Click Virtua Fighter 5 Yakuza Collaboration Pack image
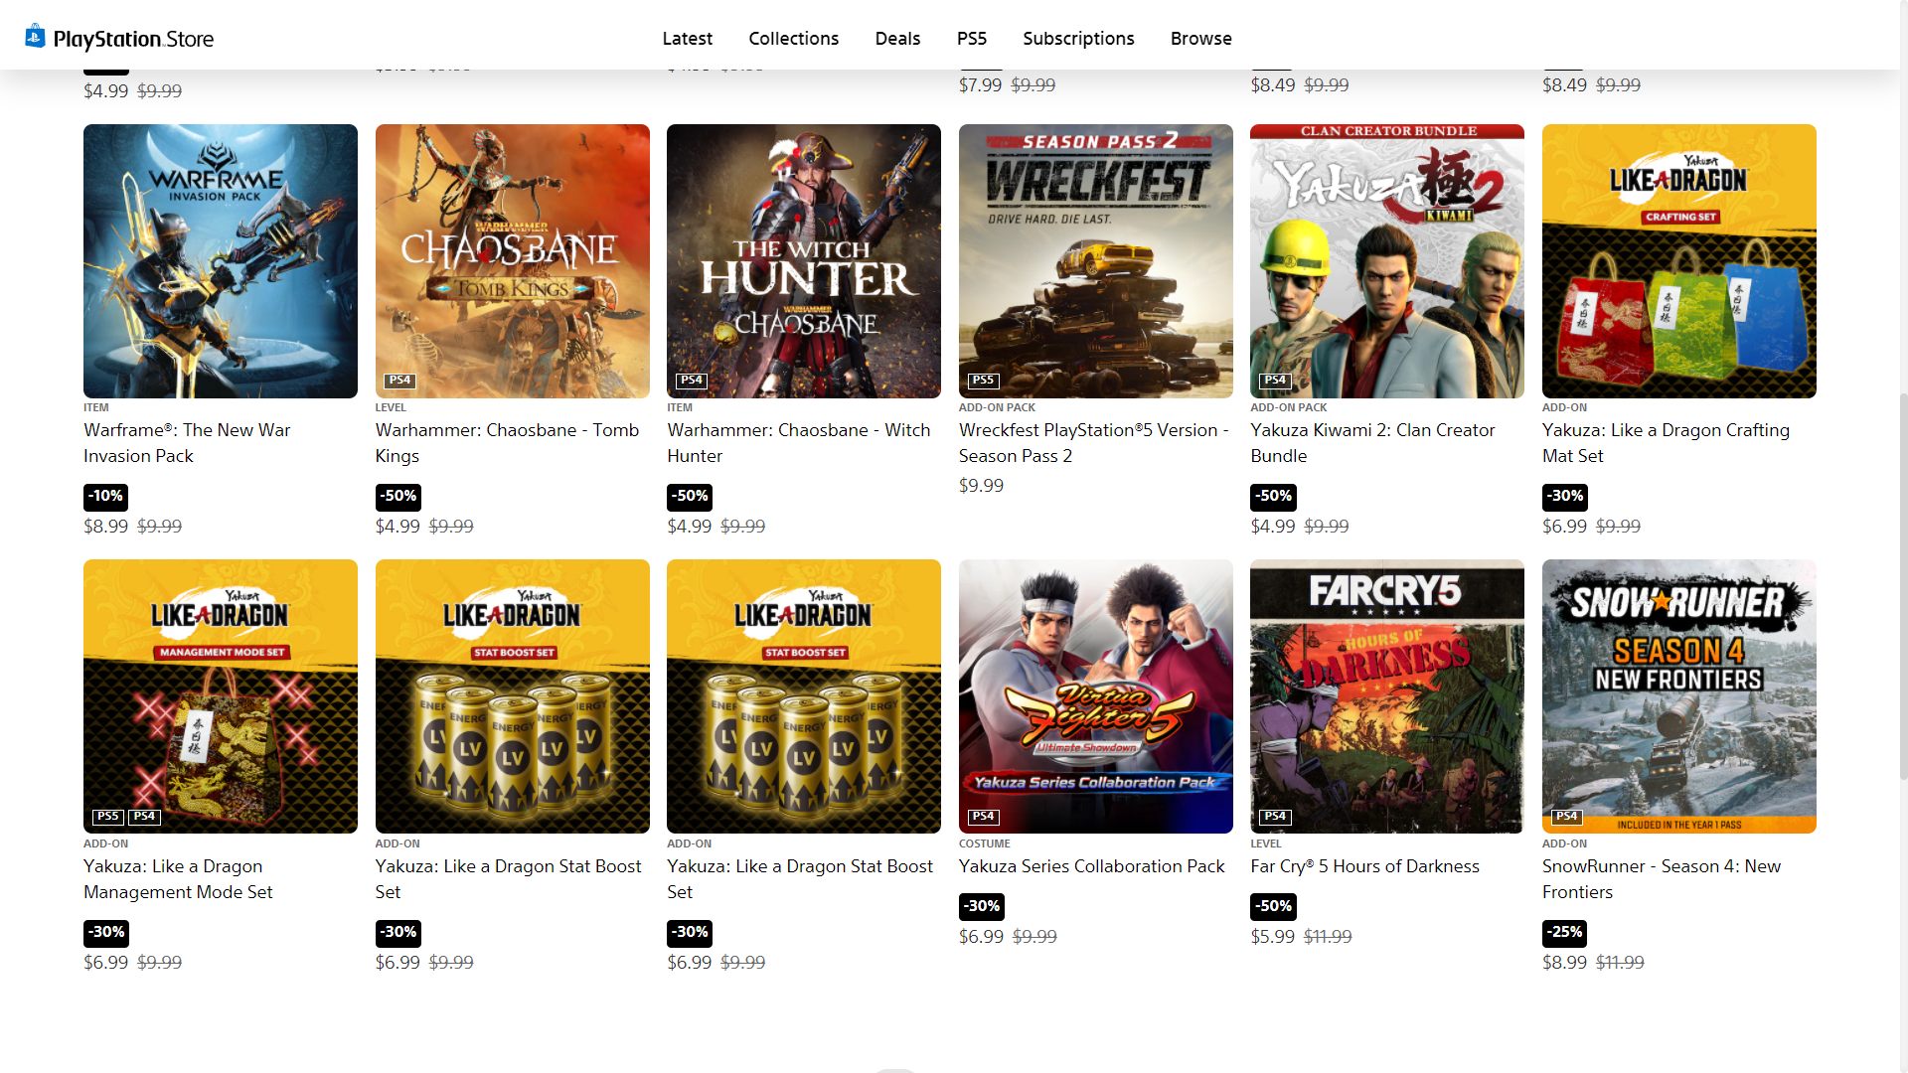Viewport: 1908px width, 1073px height. pyautogui.click(x=1095, y=696)
